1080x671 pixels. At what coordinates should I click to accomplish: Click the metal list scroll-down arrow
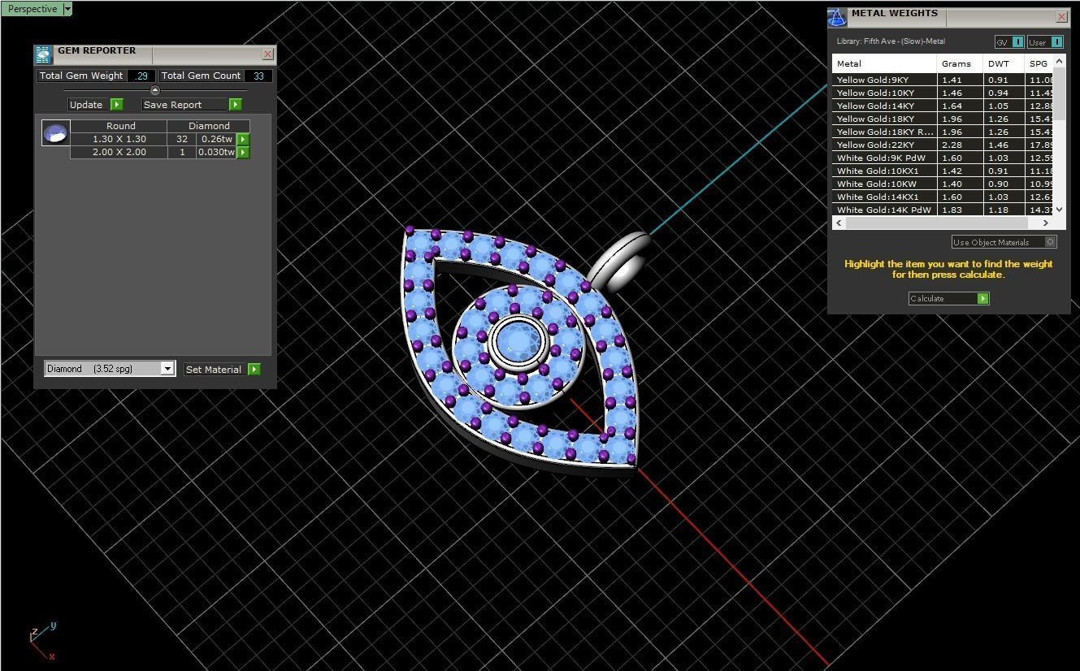click(1059, 210)
